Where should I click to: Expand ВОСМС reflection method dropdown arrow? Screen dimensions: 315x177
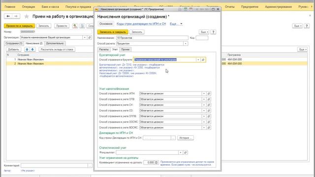pyautogui.click(x=204, y=128)
